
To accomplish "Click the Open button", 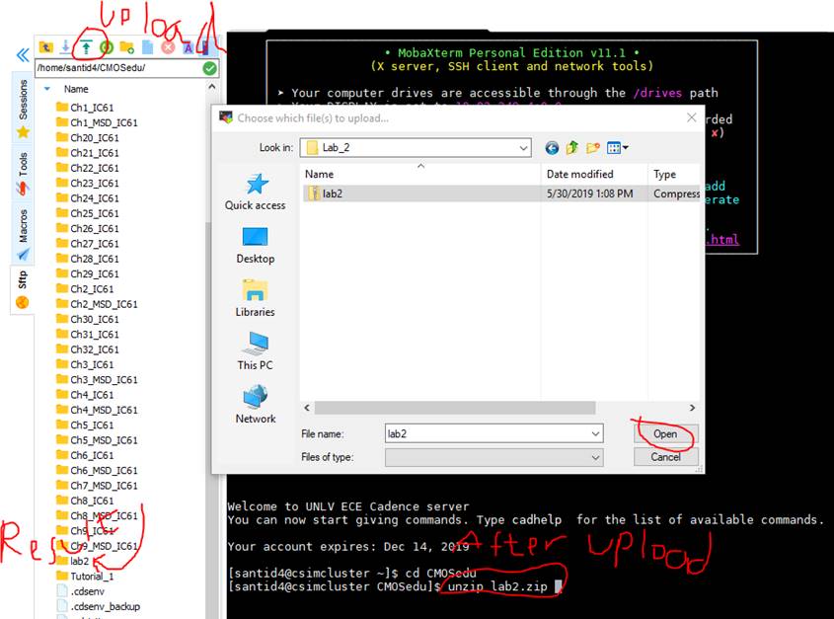I will (x=665, y=433).
